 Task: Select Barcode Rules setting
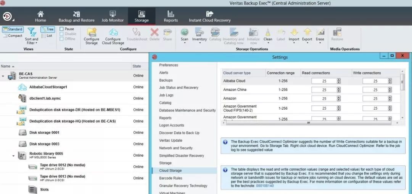171,178
